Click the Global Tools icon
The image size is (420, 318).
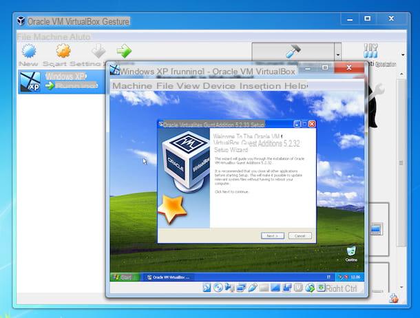tap(370, 51)
